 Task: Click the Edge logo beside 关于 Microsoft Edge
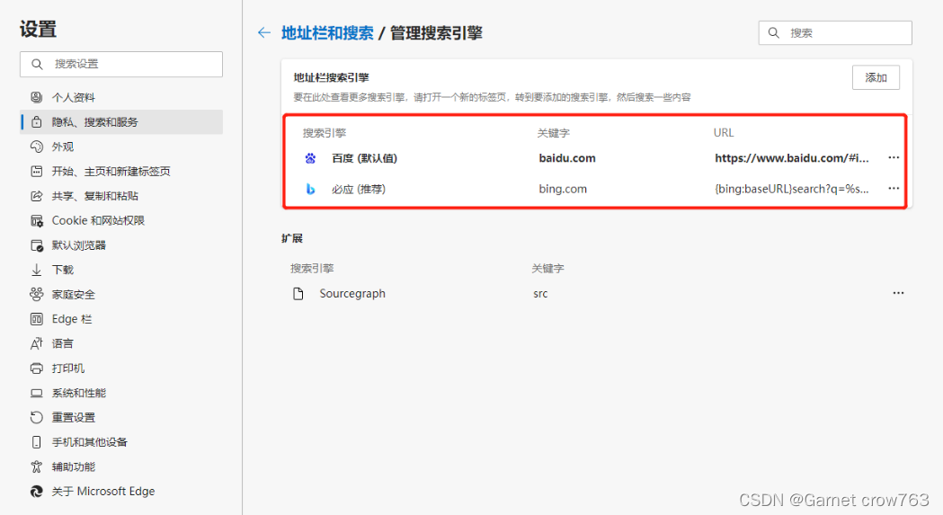coord(37,492)
